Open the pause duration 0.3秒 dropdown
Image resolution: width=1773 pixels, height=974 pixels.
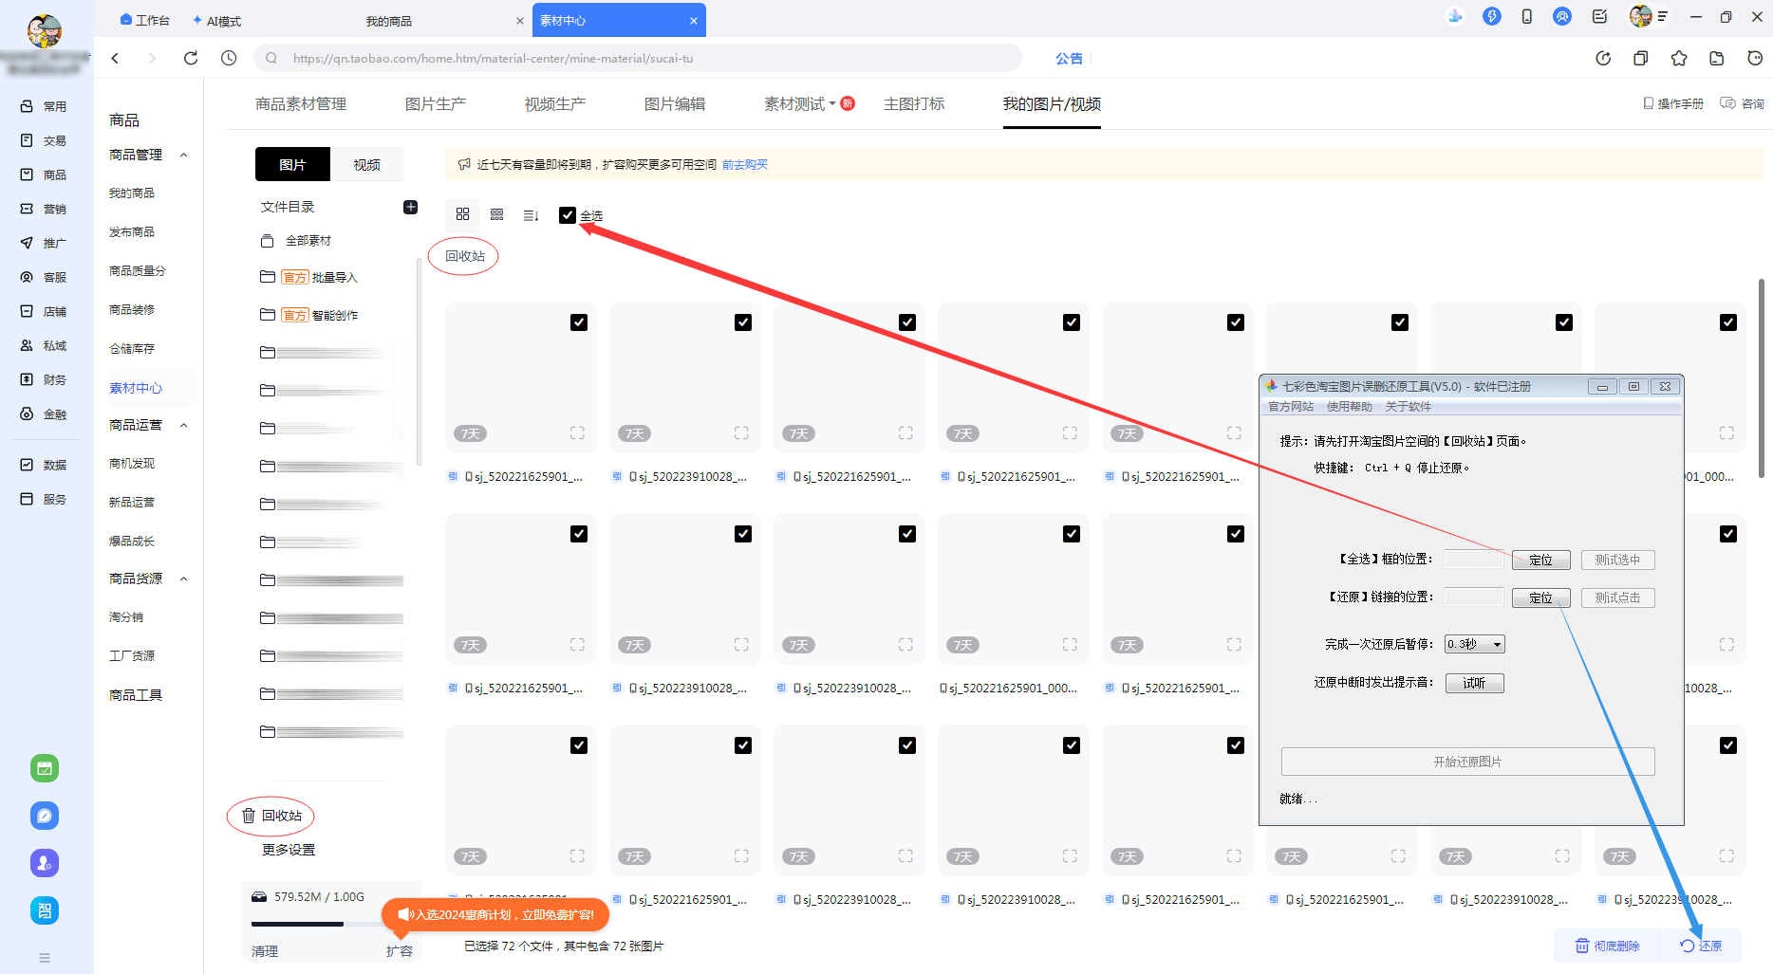1474,644
